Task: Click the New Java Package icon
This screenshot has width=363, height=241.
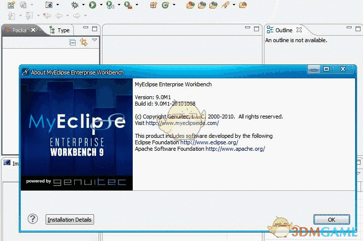Action: tap(154, 5)
